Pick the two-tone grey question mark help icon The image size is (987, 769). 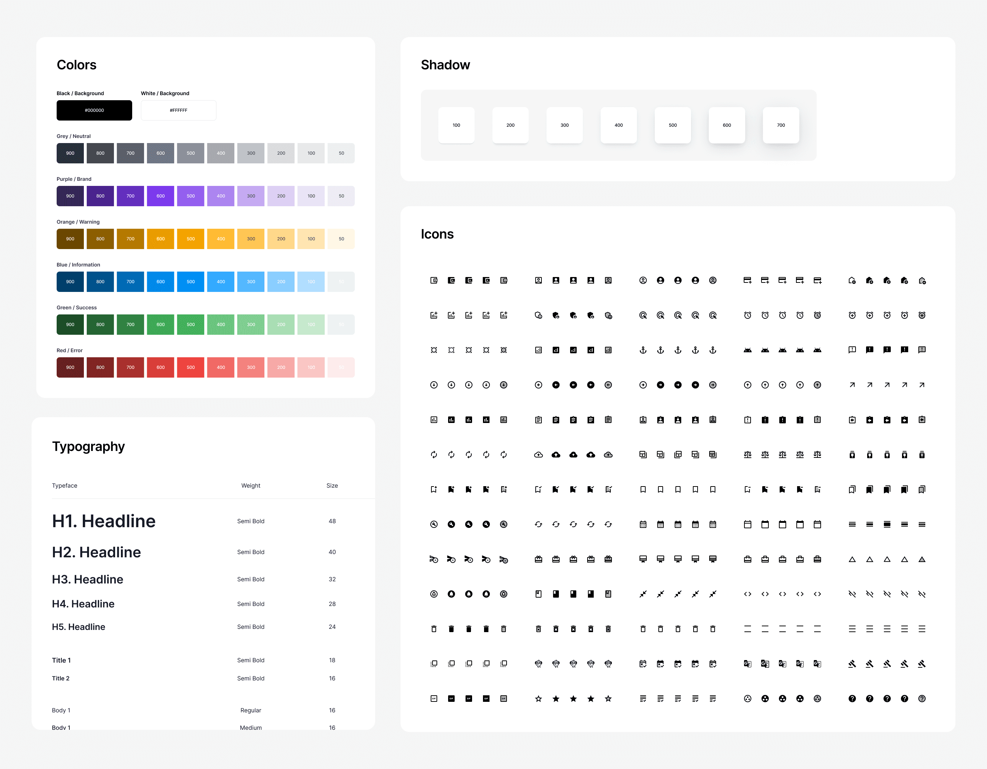pos(922,699)
